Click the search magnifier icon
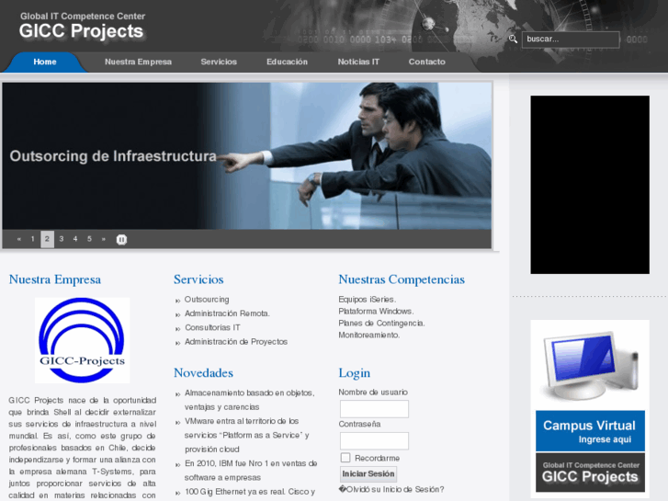Viewport: 668px width, 501px height. coord(513,40)
